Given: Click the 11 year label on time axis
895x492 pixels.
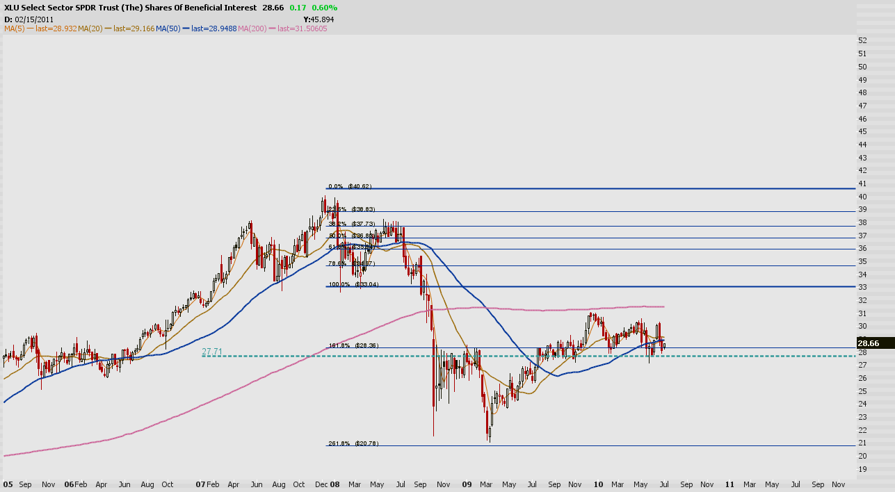Looking at the screenshot, I should pyautogui.click(x=730, y=484).
